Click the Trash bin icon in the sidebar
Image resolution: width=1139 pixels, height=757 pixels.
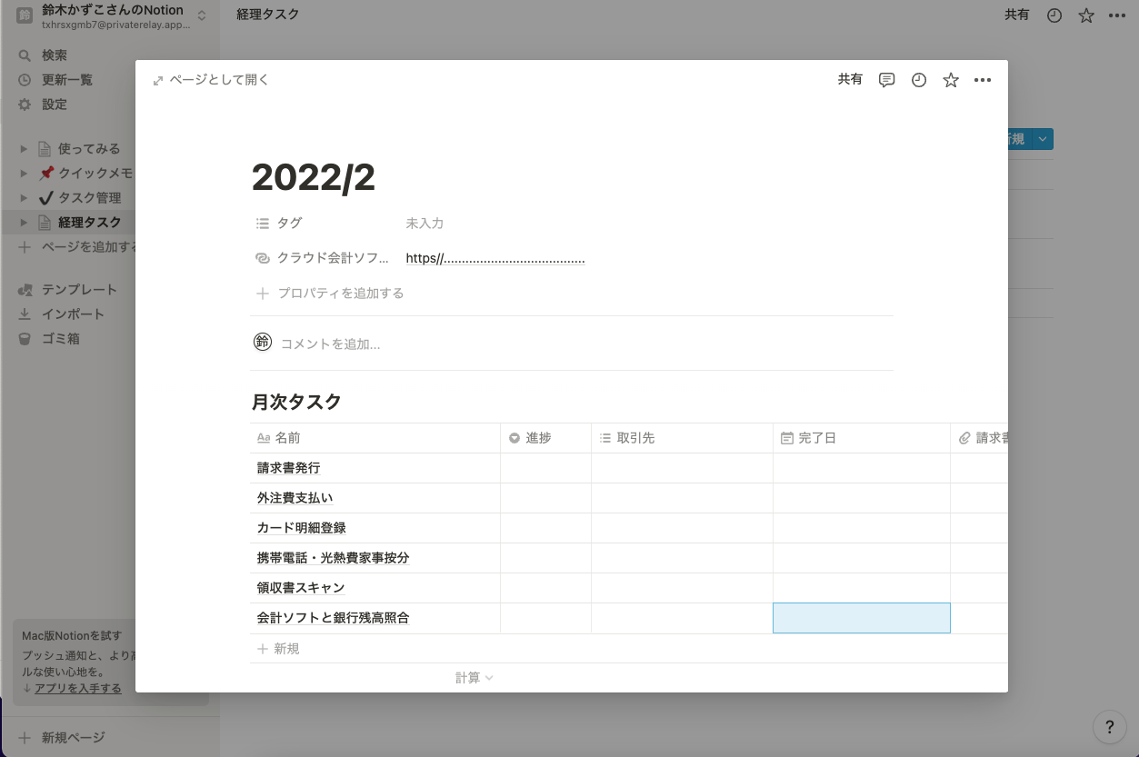coord(25,339)
